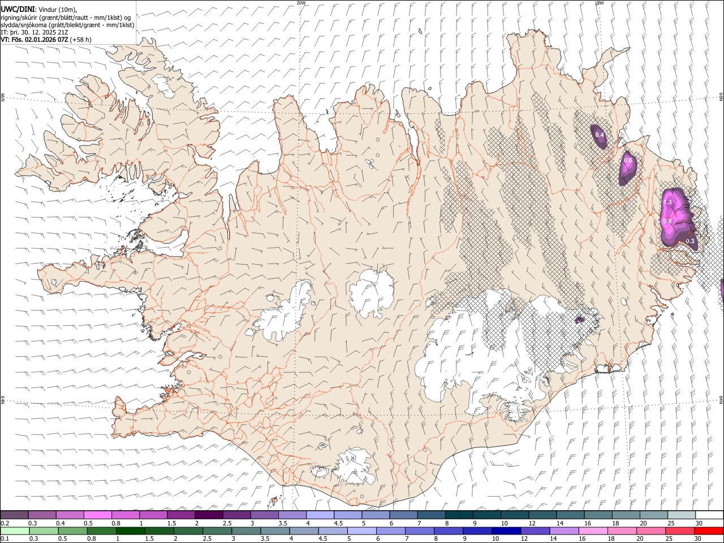This screenshot has height=543, width=724.
Task: Click the 0.6 precipitation value on the map
Action: pos(628,161)
